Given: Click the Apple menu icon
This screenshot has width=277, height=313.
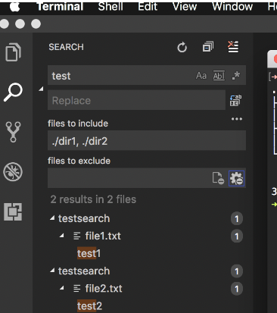Looking at the screenshot, I should pos(14,7).
